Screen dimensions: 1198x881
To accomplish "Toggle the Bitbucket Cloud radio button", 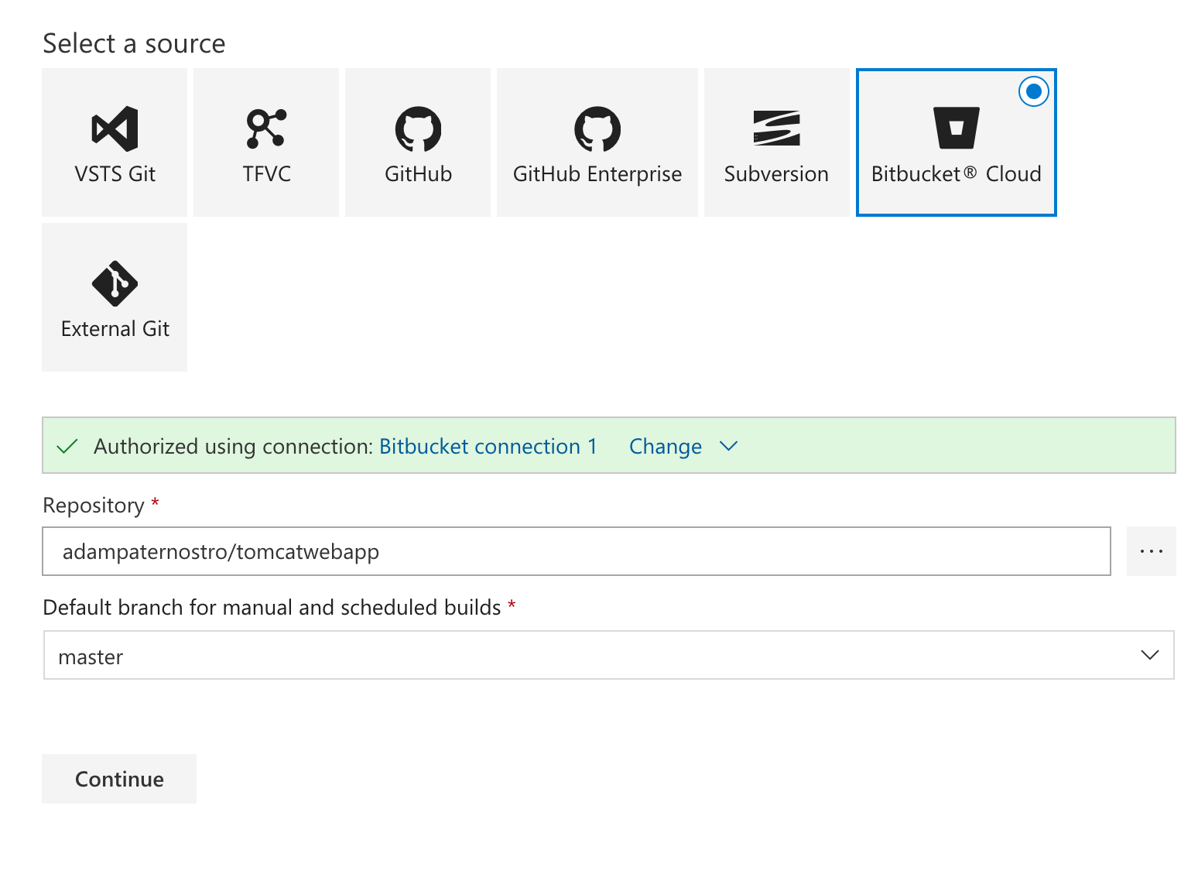I will [1033, 91].
